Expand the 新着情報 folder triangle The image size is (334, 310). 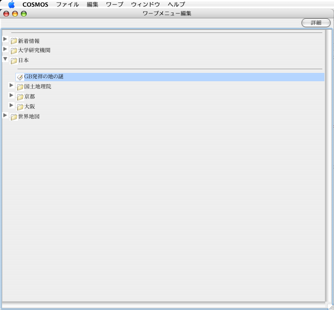5,39
